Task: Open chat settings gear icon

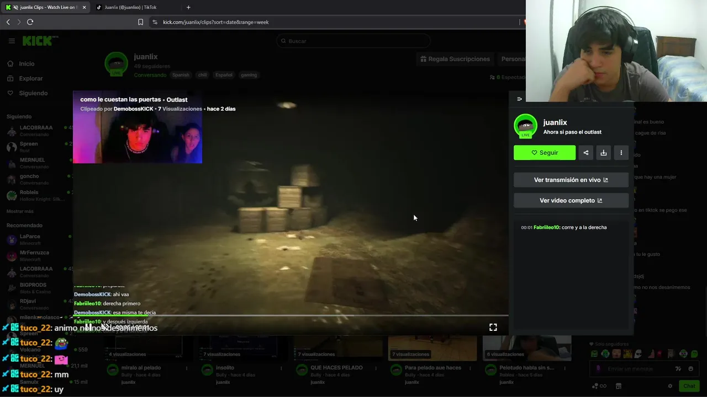Action: pyautogui.click(x=670, y=386)
